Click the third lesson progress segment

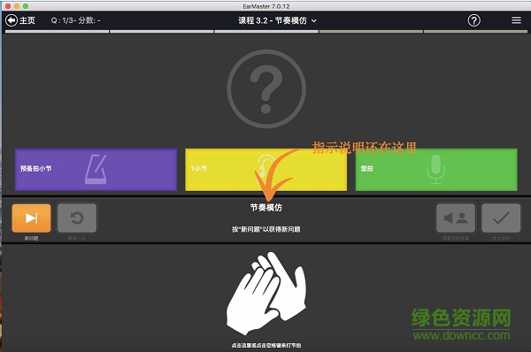[x=266, y=32]
